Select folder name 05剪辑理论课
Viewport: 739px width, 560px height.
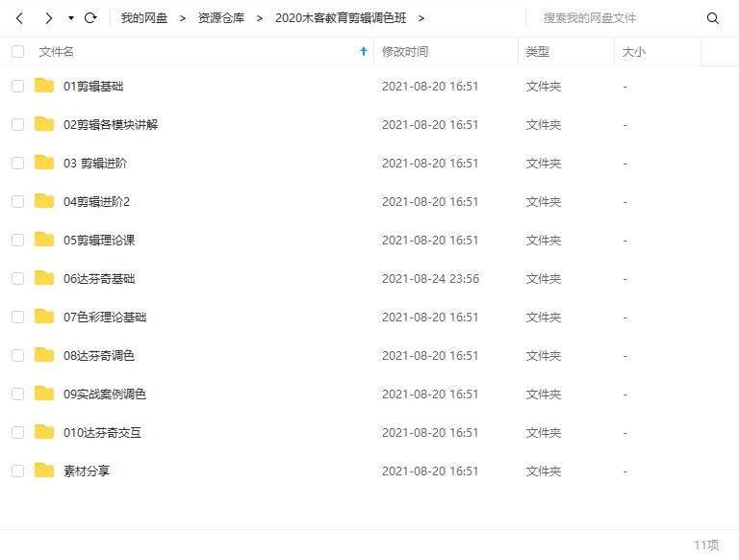click(99, 241)
